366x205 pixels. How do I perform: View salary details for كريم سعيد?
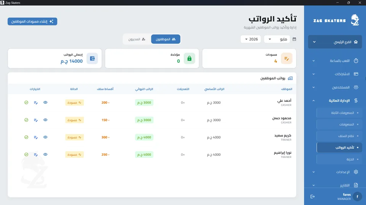[45, 137]
